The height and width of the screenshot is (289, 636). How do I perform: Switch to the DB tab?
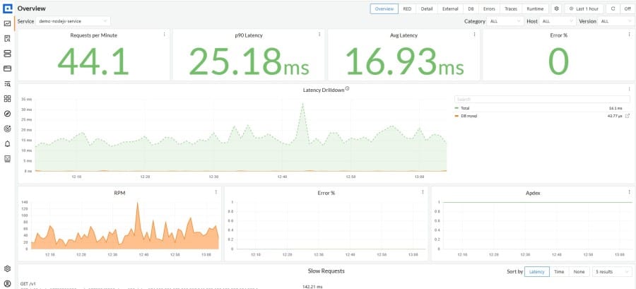471,8
